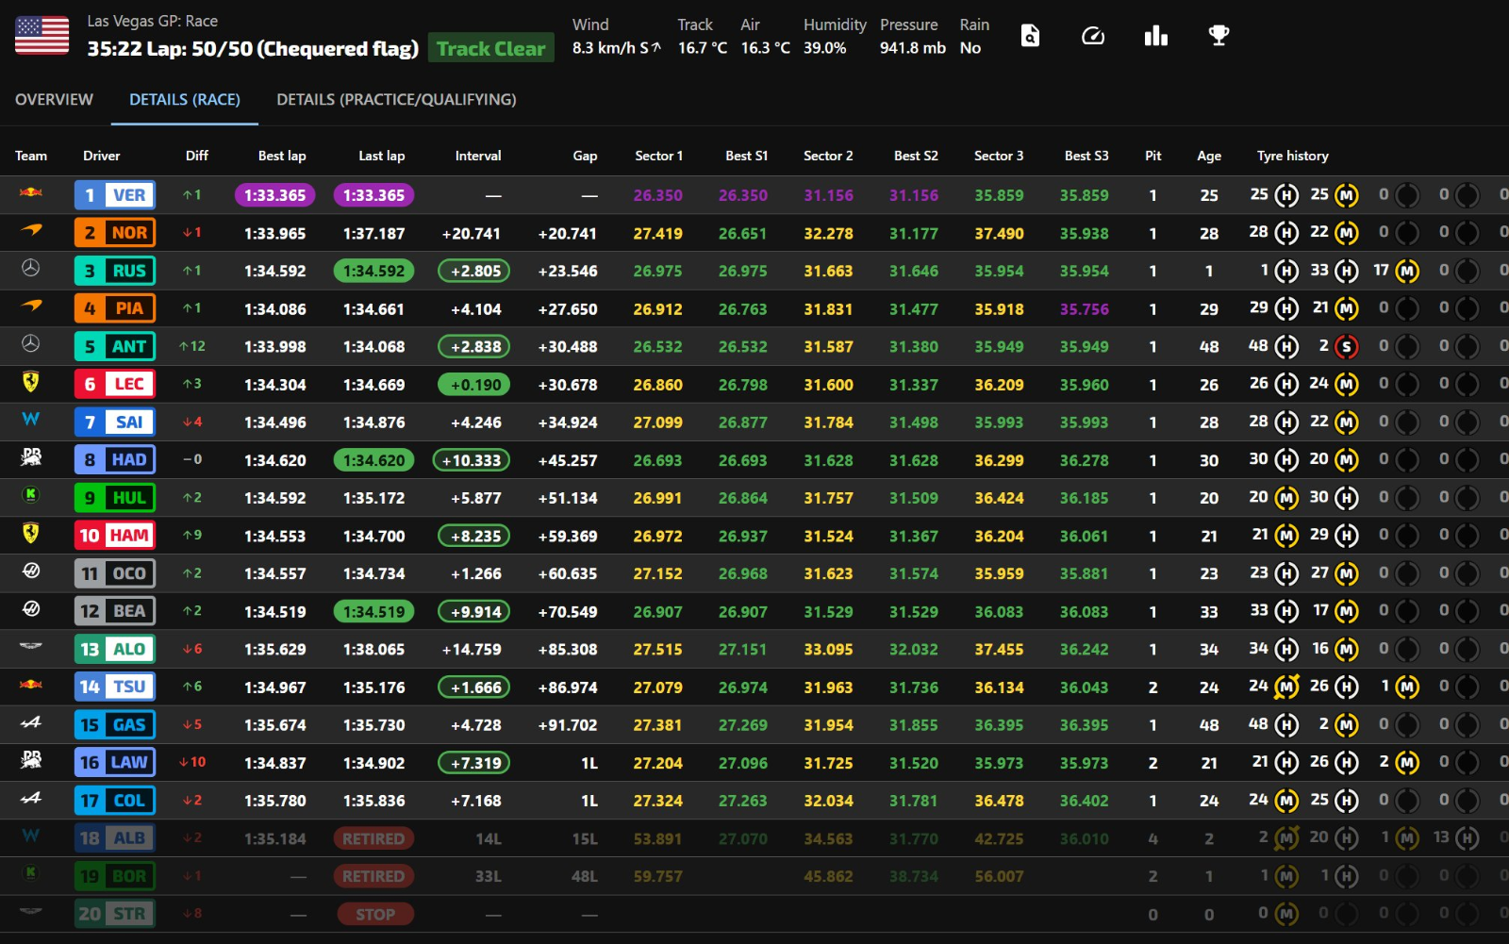The width and height of the screenshot is (1509, 944).
Task: Click the United States flag icon
Action: pyautogui.click(x=42, y=36)
